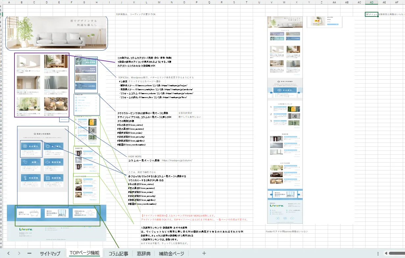Screen dimensions: 405x258
Task: Click the 'VIEW MORE' text cell
Action: click(135, 156)
